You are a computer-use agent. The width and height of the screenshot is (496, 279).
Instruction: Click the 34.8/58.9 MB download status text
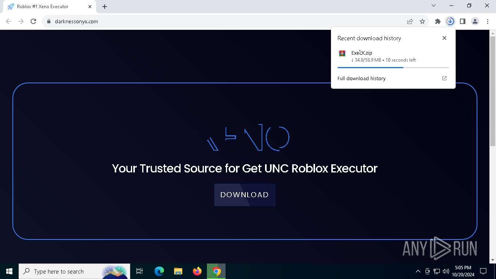[384, 60]
